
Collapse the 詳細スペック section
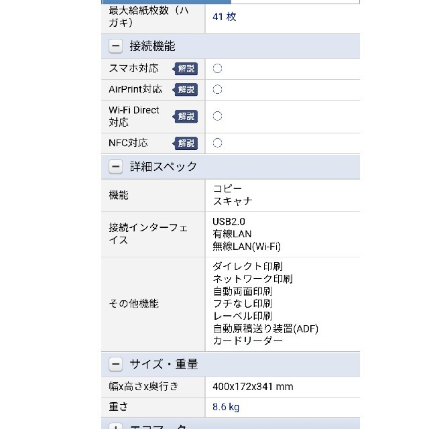(x=115, y=167)
